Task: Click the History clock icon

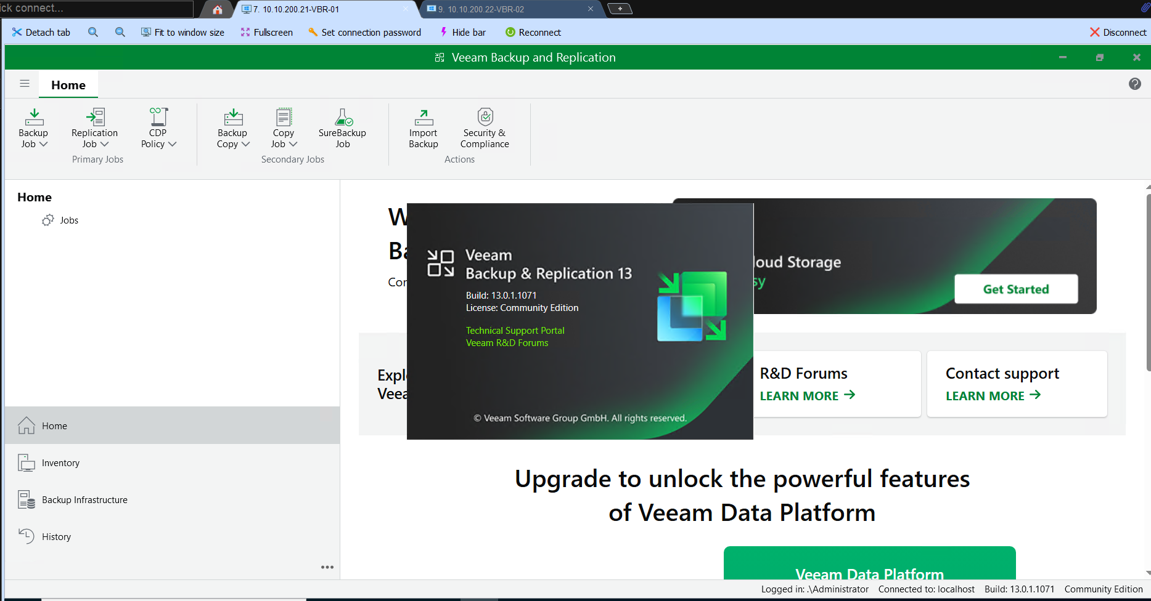Action: coord(27,536)
